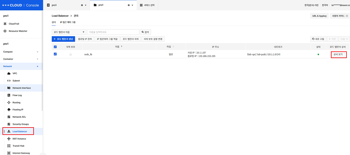Click the 삭제 보호 설정 변경 button

point(153,39)
